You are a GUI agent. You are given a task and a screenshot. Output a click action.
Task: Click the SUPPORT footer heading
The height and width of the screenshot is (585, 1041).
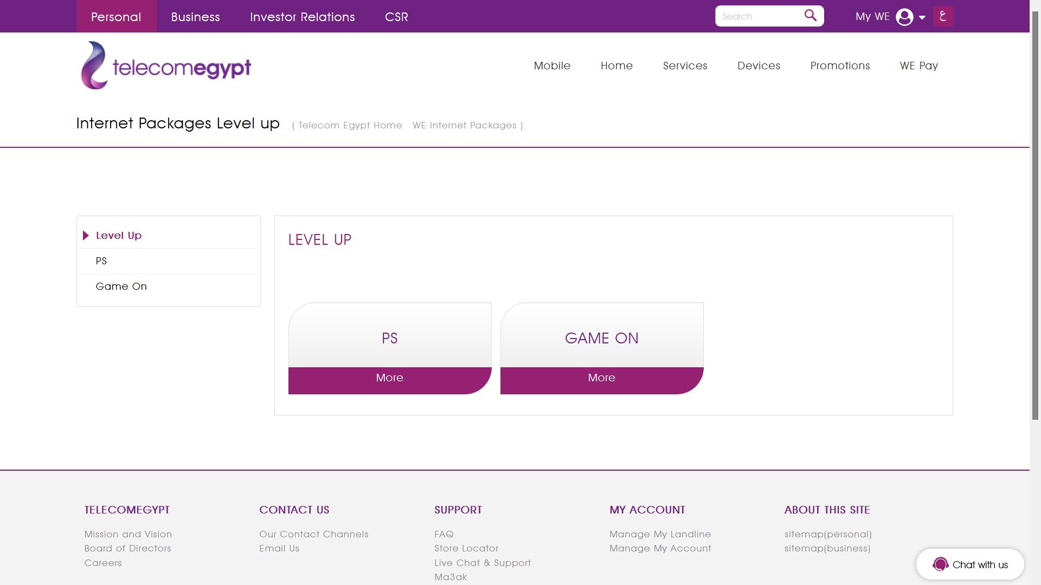pos(458,510)
